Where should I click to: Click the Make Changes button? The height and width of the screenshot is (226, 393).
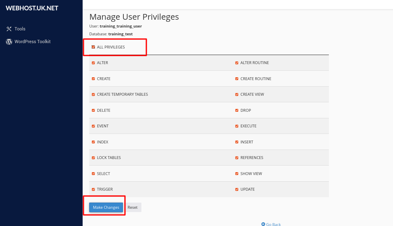pyautogui.click(x=106, y=208)
